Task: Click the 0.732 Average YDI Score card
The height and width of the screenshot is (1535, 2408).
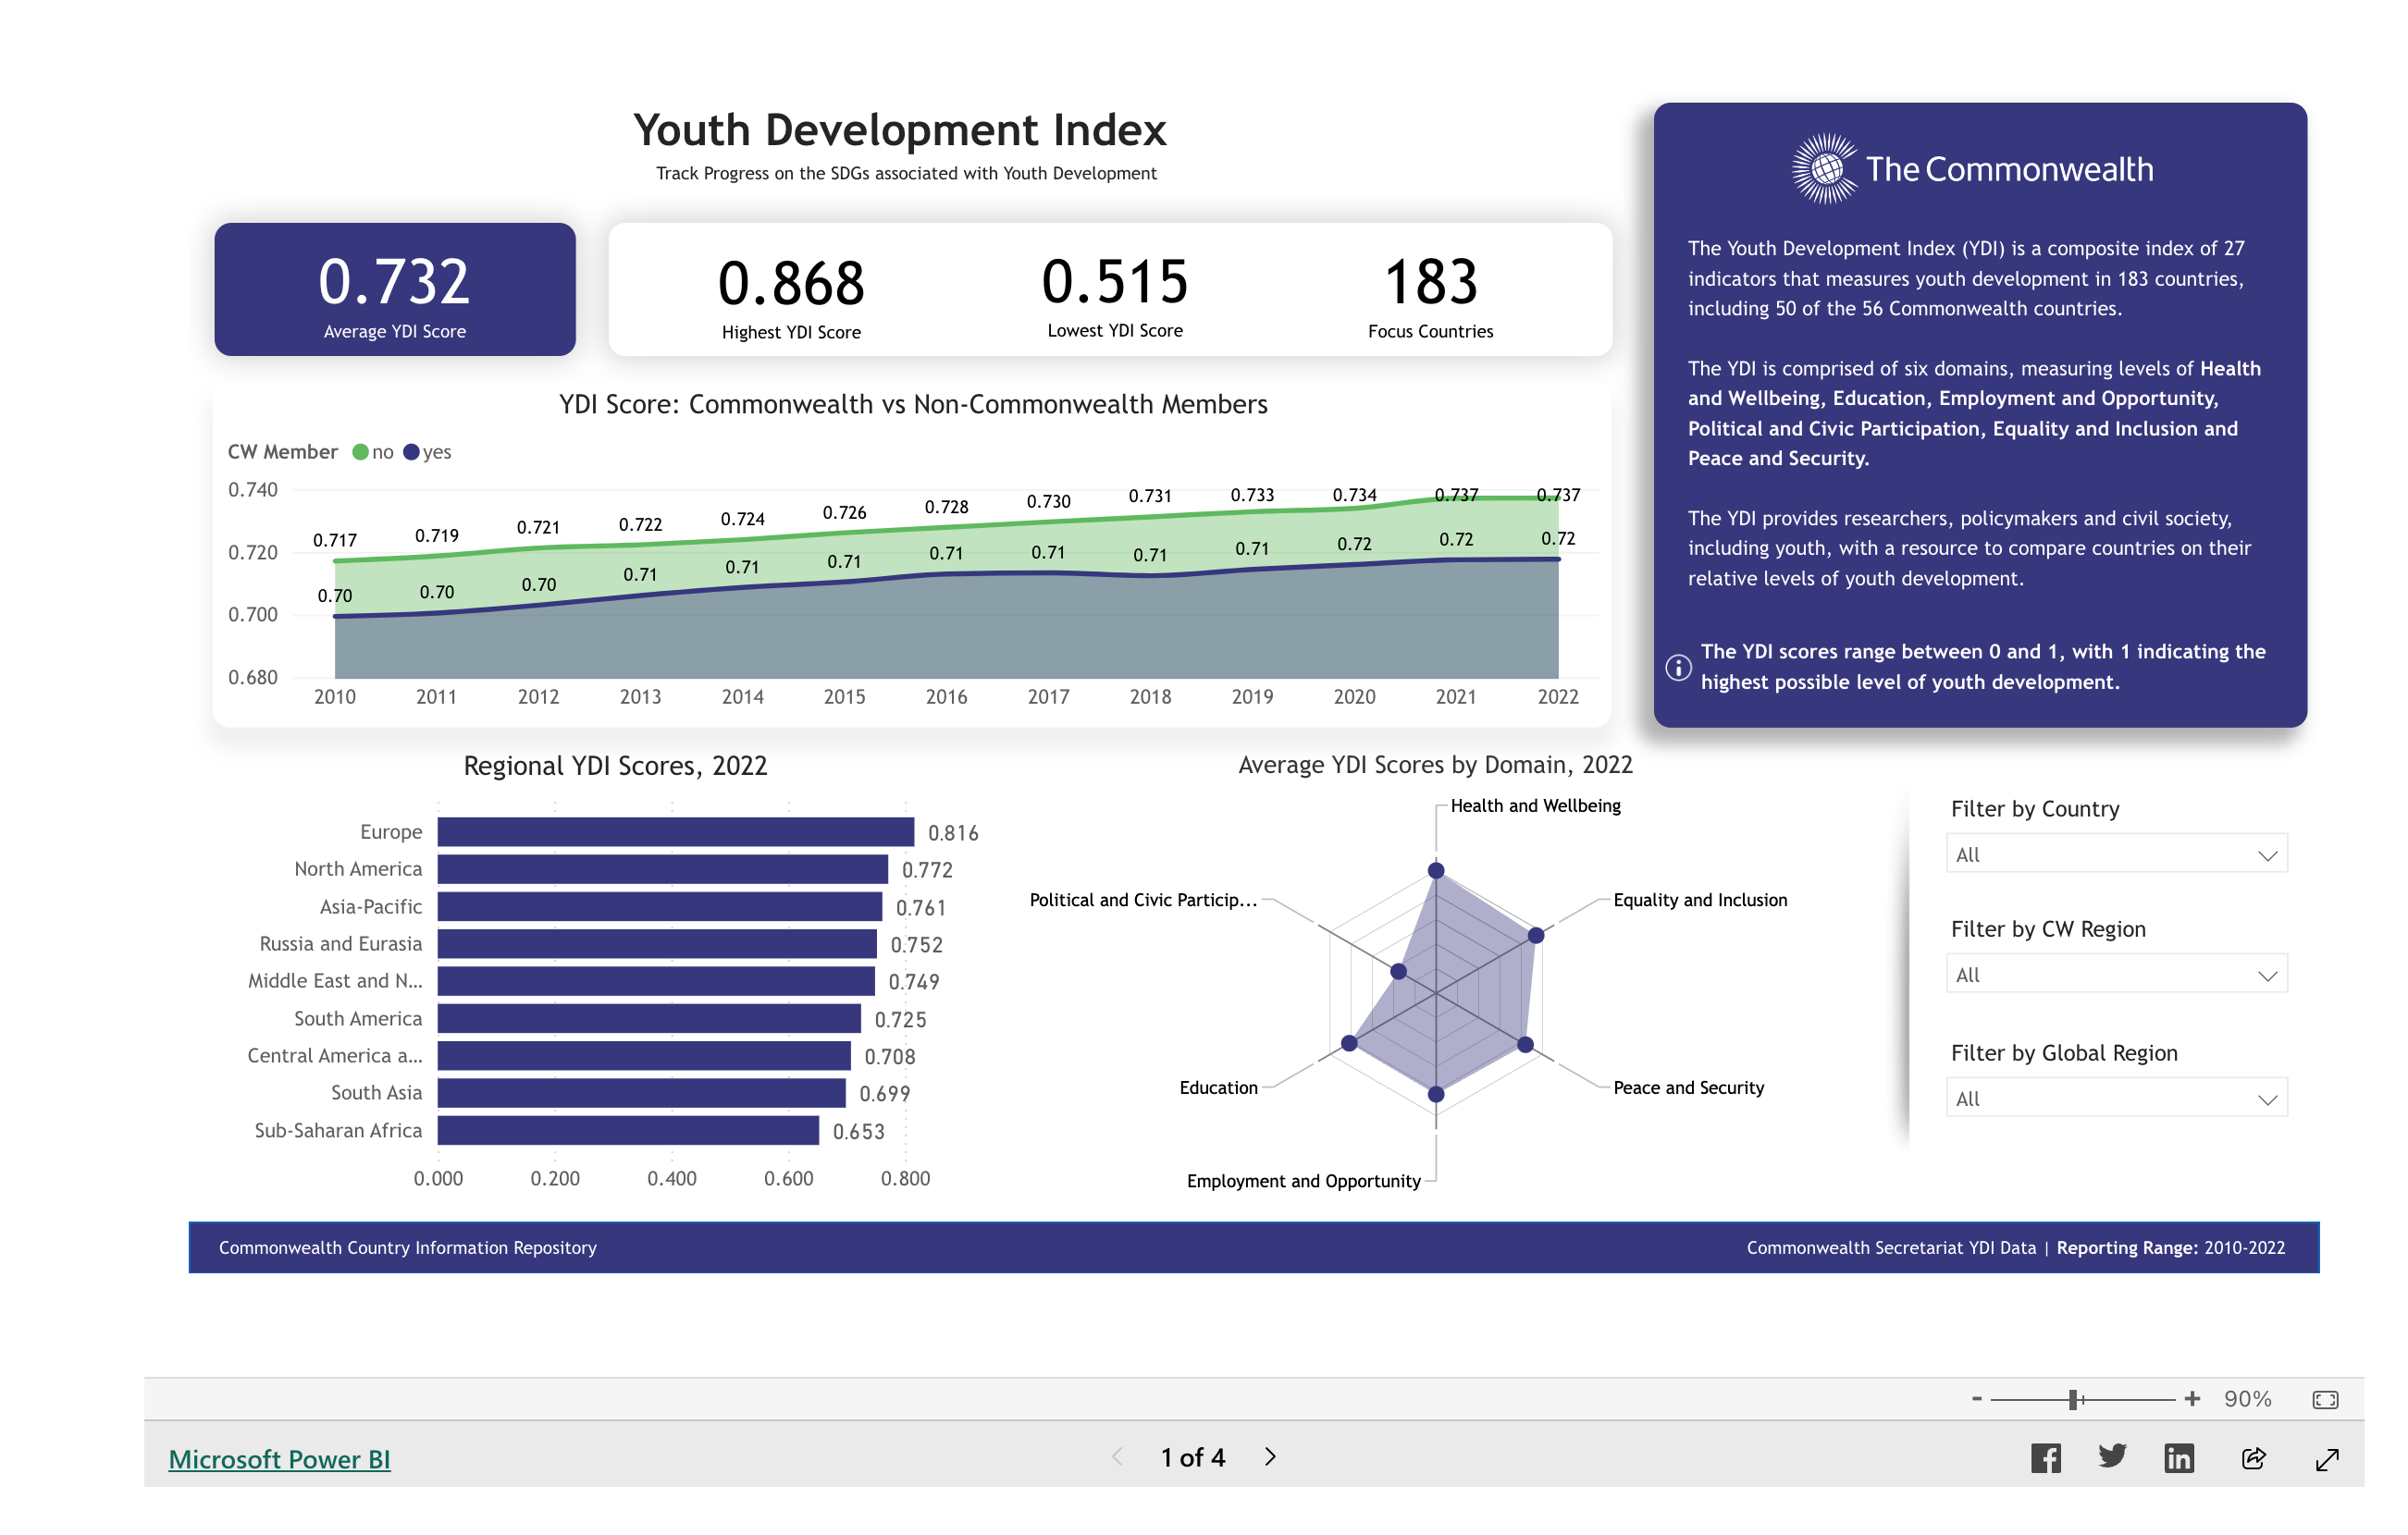Action: (395, 289)
